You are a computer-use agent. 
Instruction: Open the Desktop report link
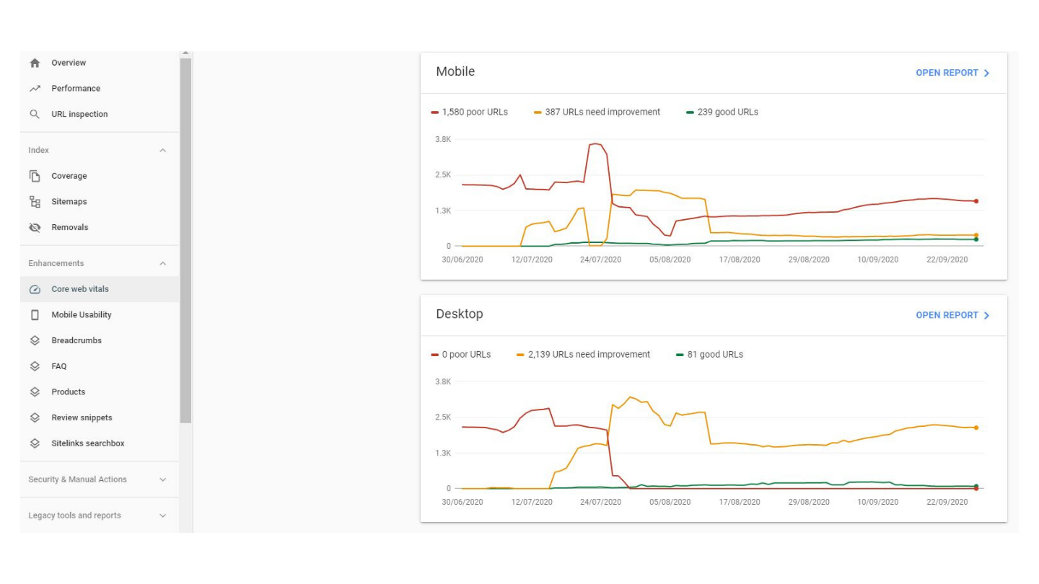[x=952, y=315]
